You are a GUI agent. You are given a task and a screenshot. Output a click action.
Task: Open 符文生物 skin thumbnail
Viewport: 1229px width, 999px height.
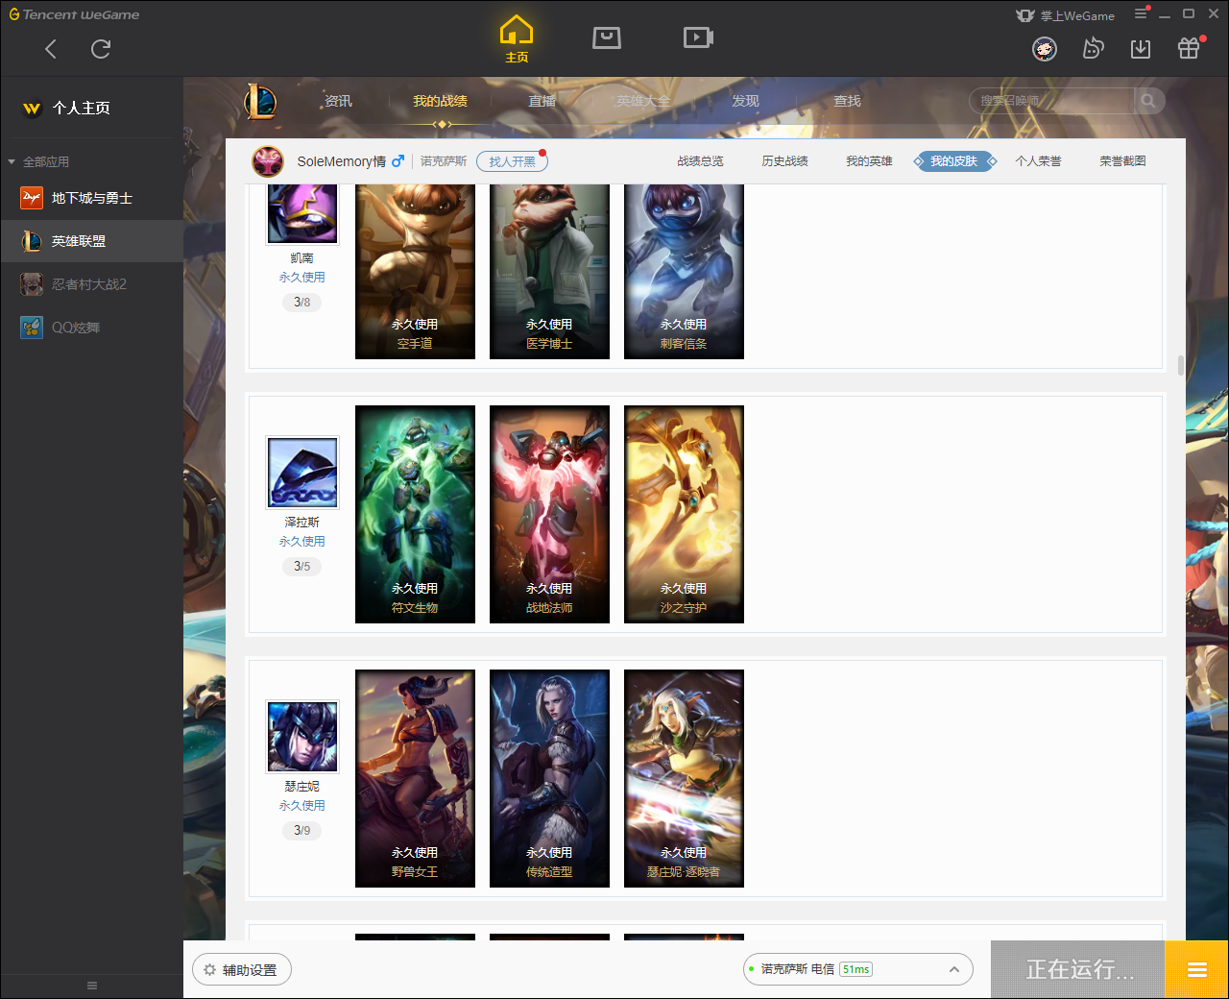tap(415, 514)
